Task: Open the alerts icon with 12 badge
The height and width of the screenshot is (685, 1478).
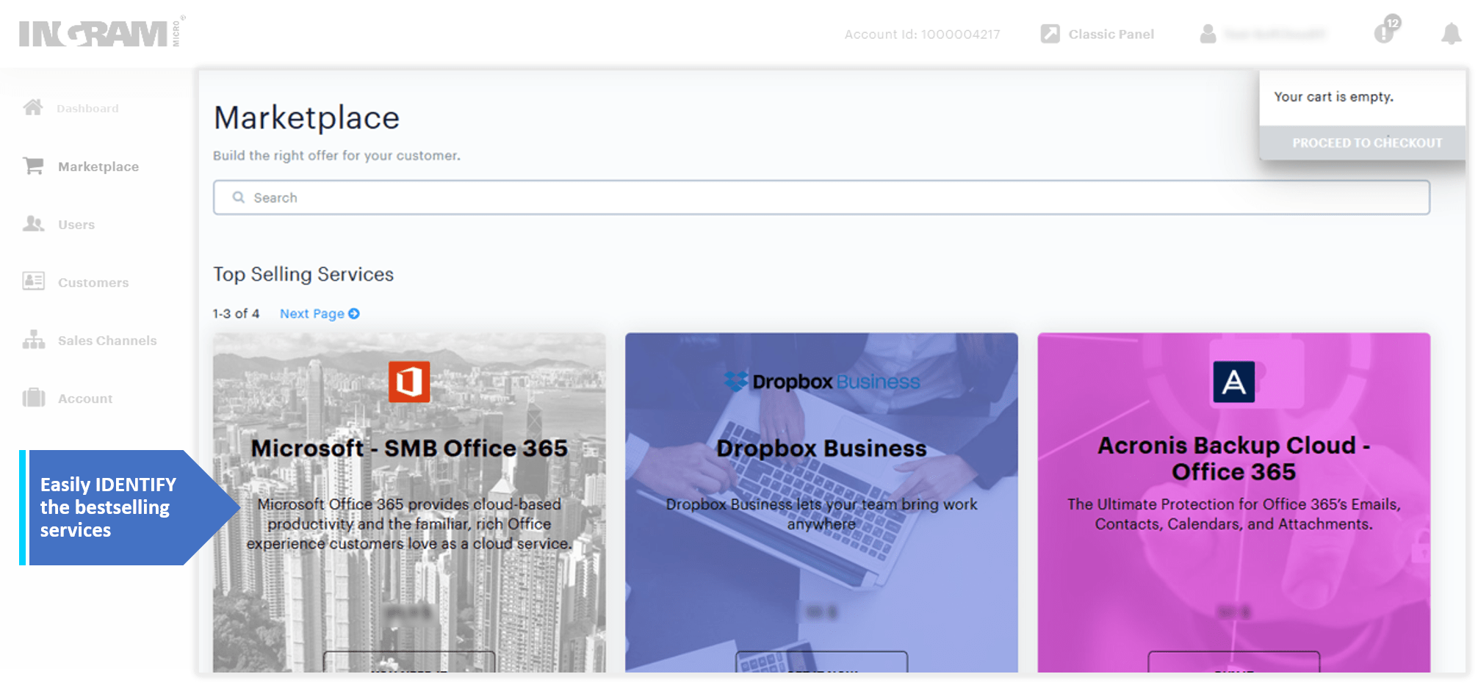Action: coord(1387,30)
